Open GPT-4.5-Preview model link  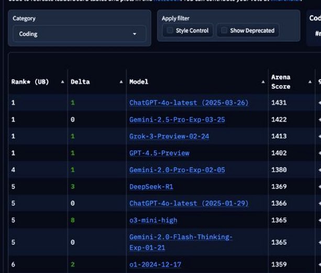159,153
